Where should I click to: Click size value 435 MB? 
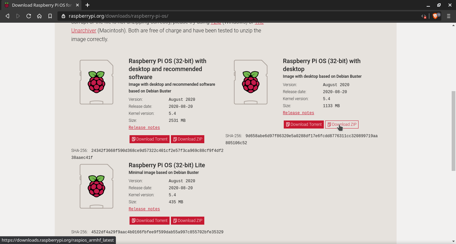click(x=176, y=202)
